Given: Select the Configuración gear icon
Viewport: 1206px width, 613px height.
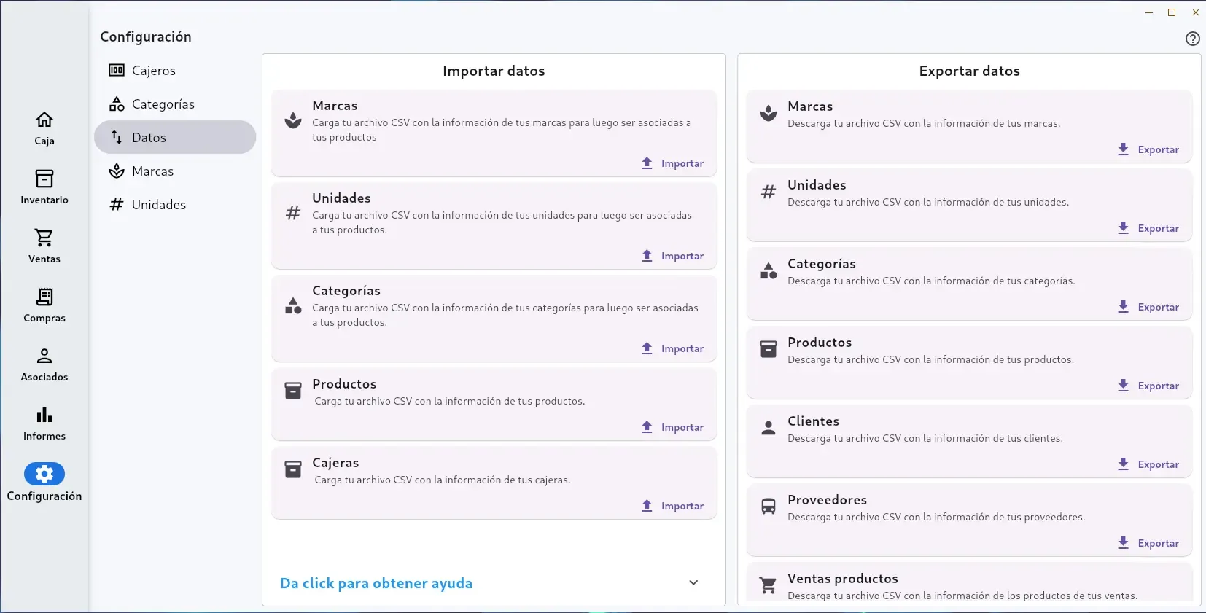Looking at the screenshot, I should pyautogui.click(x=44, y=474).
